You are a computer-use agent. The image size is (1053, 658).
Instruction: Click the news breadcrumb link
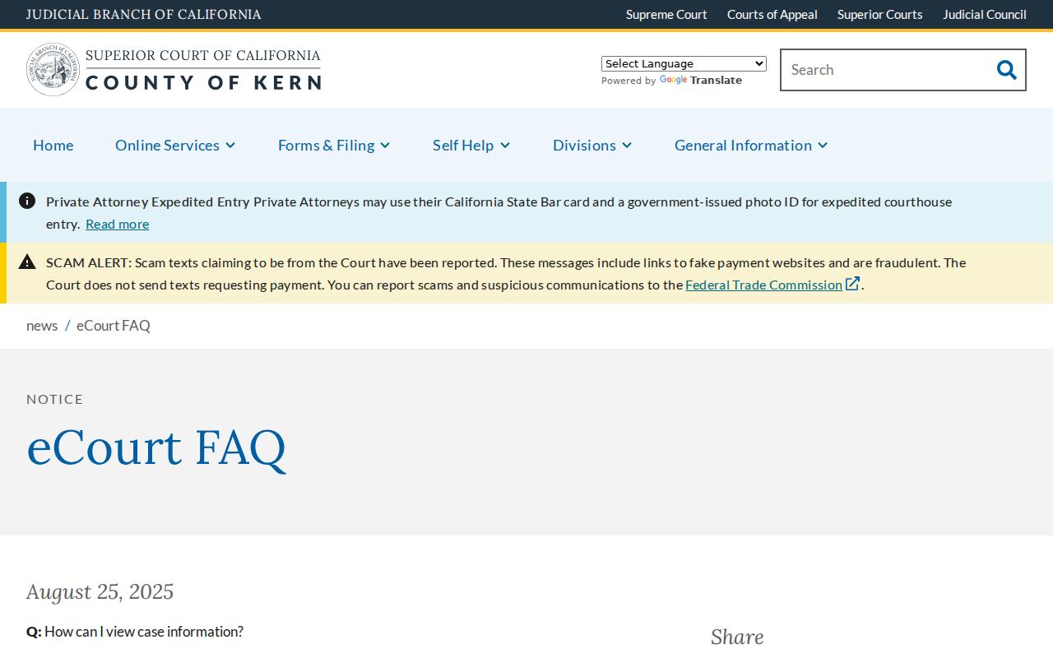pyautogui.click(x=42, y=325)
